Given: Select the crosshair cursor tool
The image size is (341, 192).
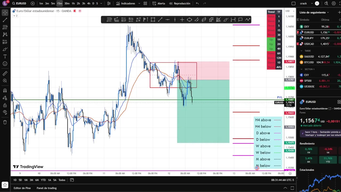Looking at the screenshot, I should (5, 13).
